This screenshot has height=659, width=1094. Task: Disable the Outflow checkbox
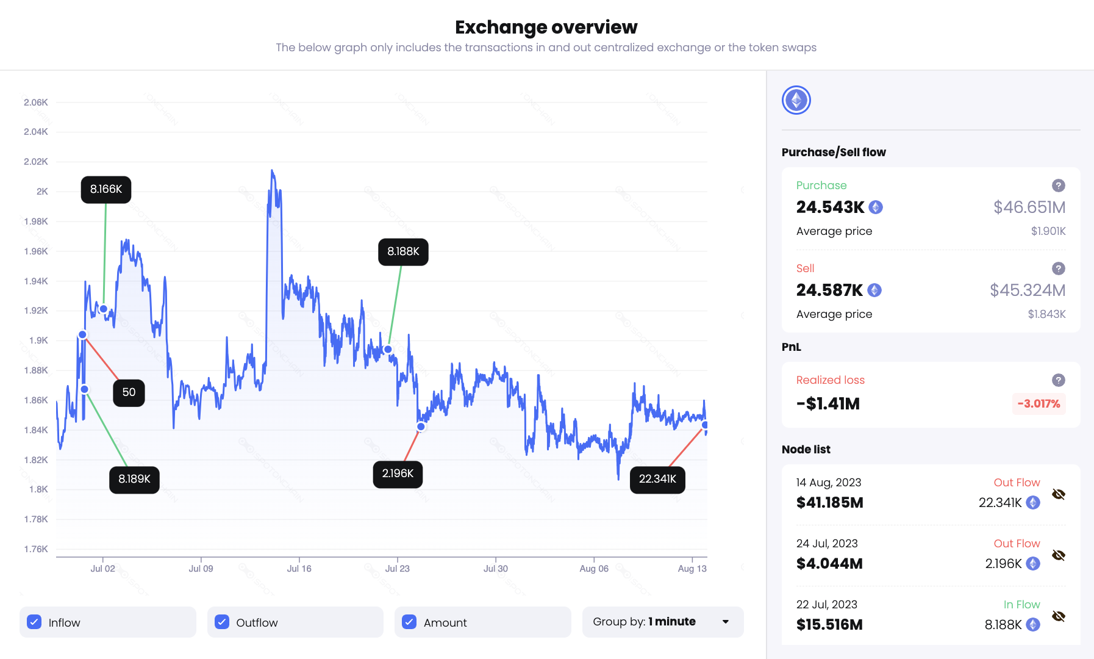click(x=222, y=622)
